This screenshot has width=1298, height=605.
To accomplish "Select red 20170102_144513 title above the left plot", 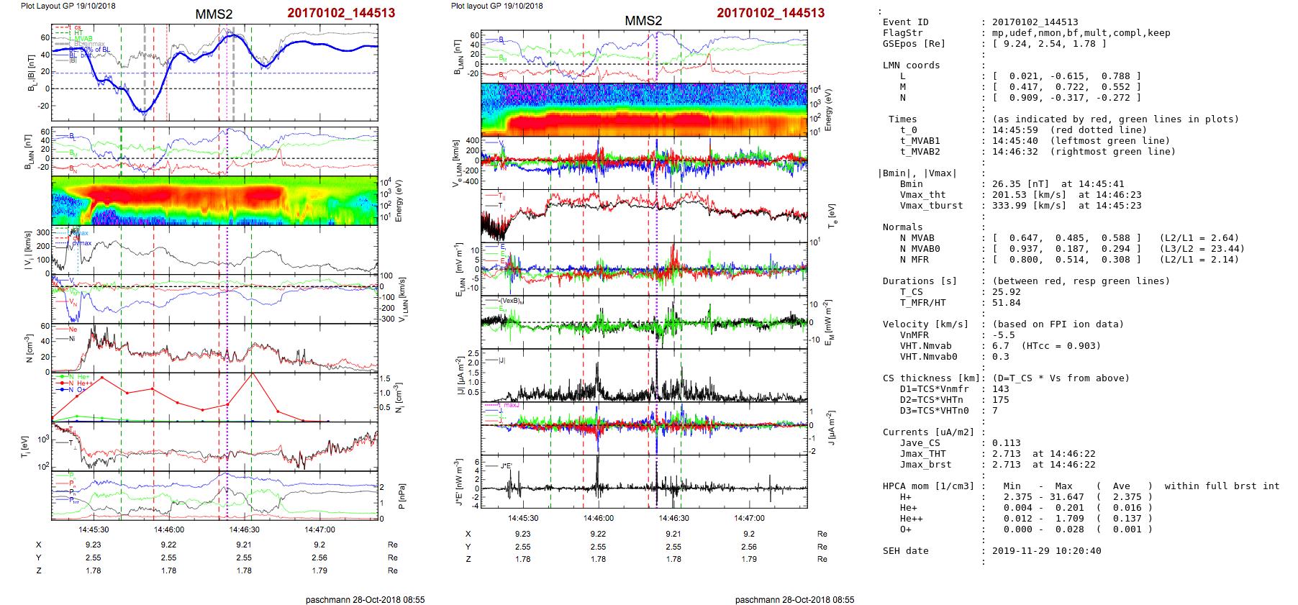I will [x=341, y=13].
